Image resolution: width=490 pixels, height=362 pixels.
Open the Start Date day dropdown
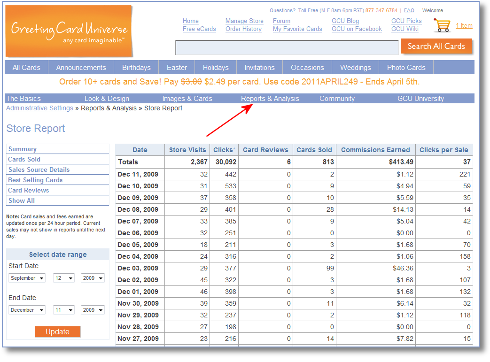tap(64, 278)
